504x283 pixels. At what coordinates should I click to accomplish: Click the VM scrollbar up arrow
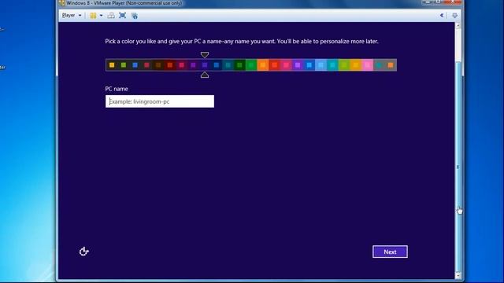point(458,25)
